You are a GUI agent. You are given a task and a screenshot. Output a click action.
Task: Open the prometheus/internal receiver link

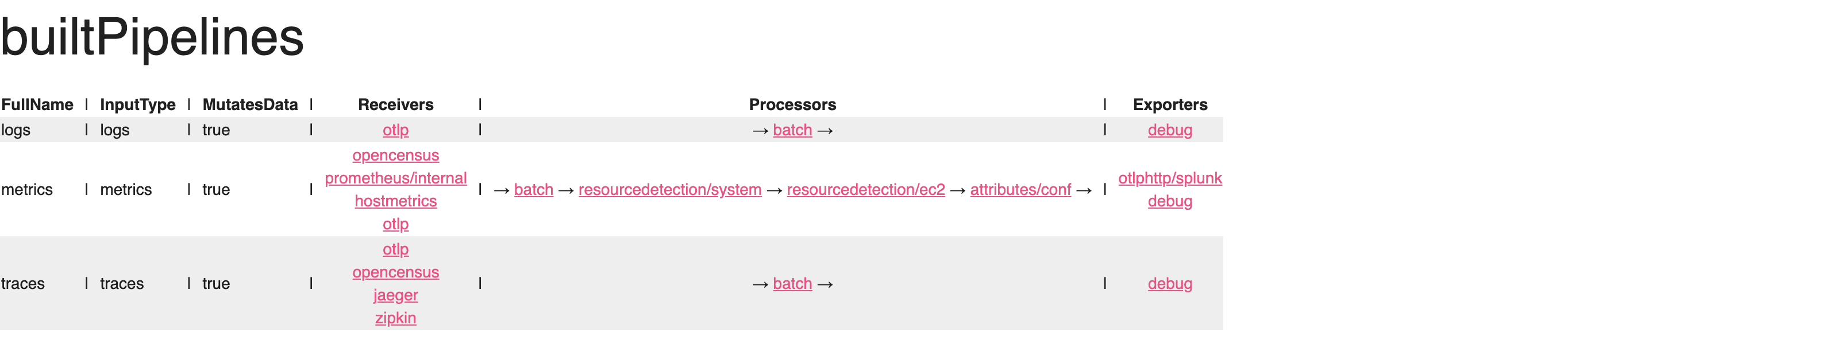click(395, 178)
